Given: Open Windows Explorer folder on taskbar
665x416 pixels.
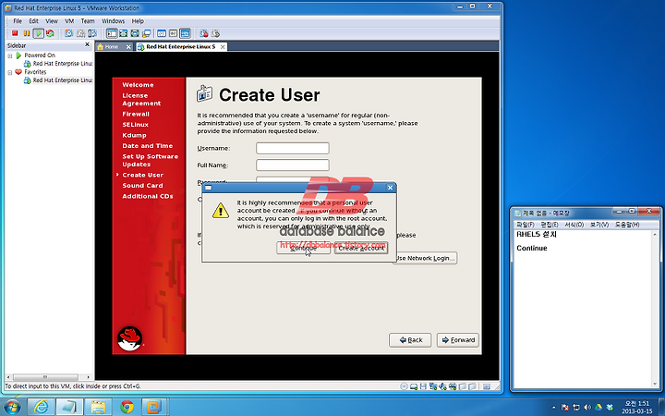Looking at the screenshot, I should coord(98,407).
